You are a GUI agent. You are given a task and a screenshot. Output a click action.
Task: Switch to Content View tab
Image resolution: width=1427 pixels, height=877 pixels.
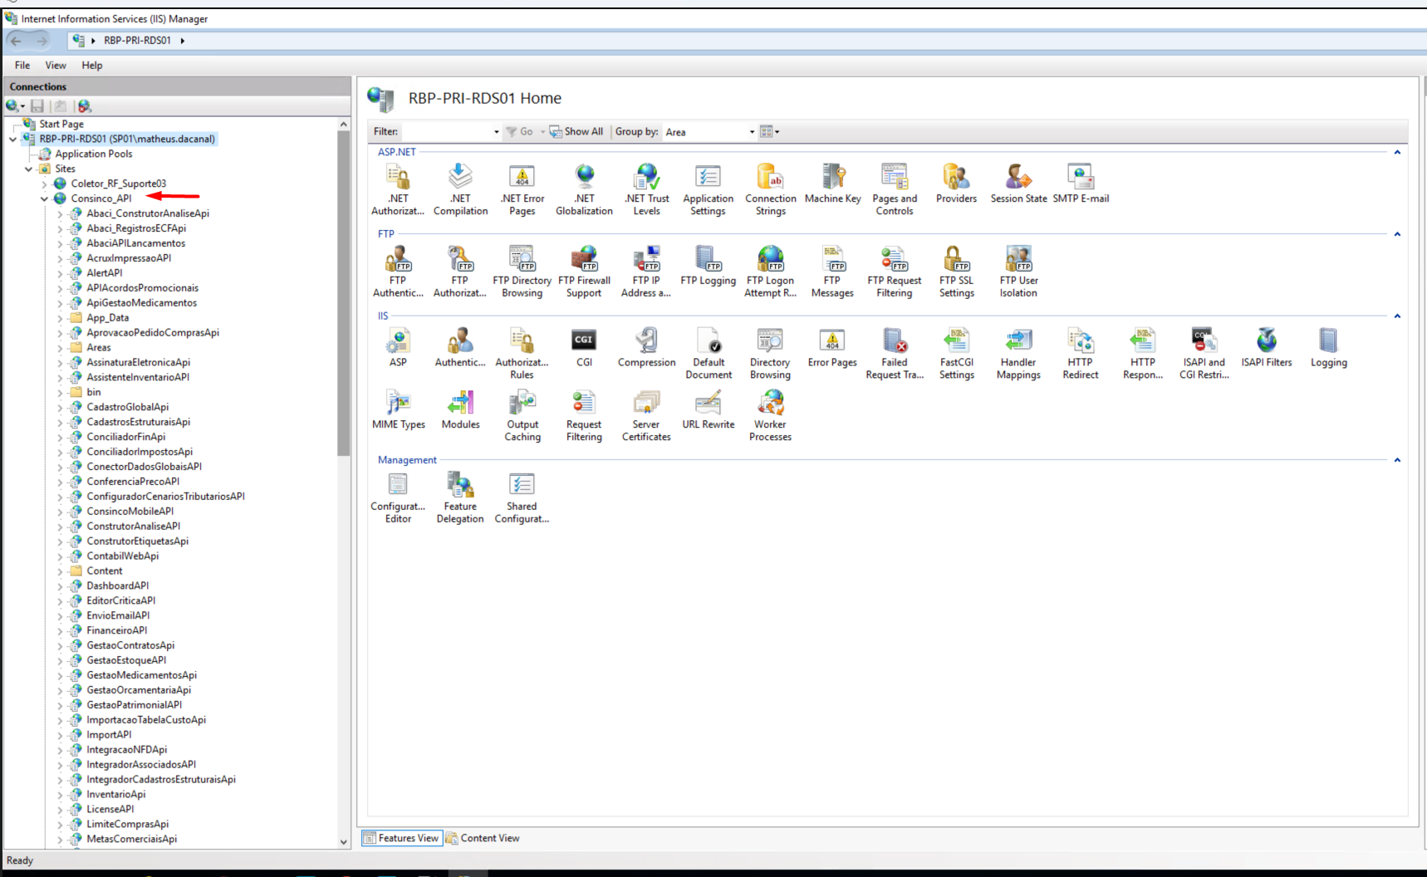point(483,838)
